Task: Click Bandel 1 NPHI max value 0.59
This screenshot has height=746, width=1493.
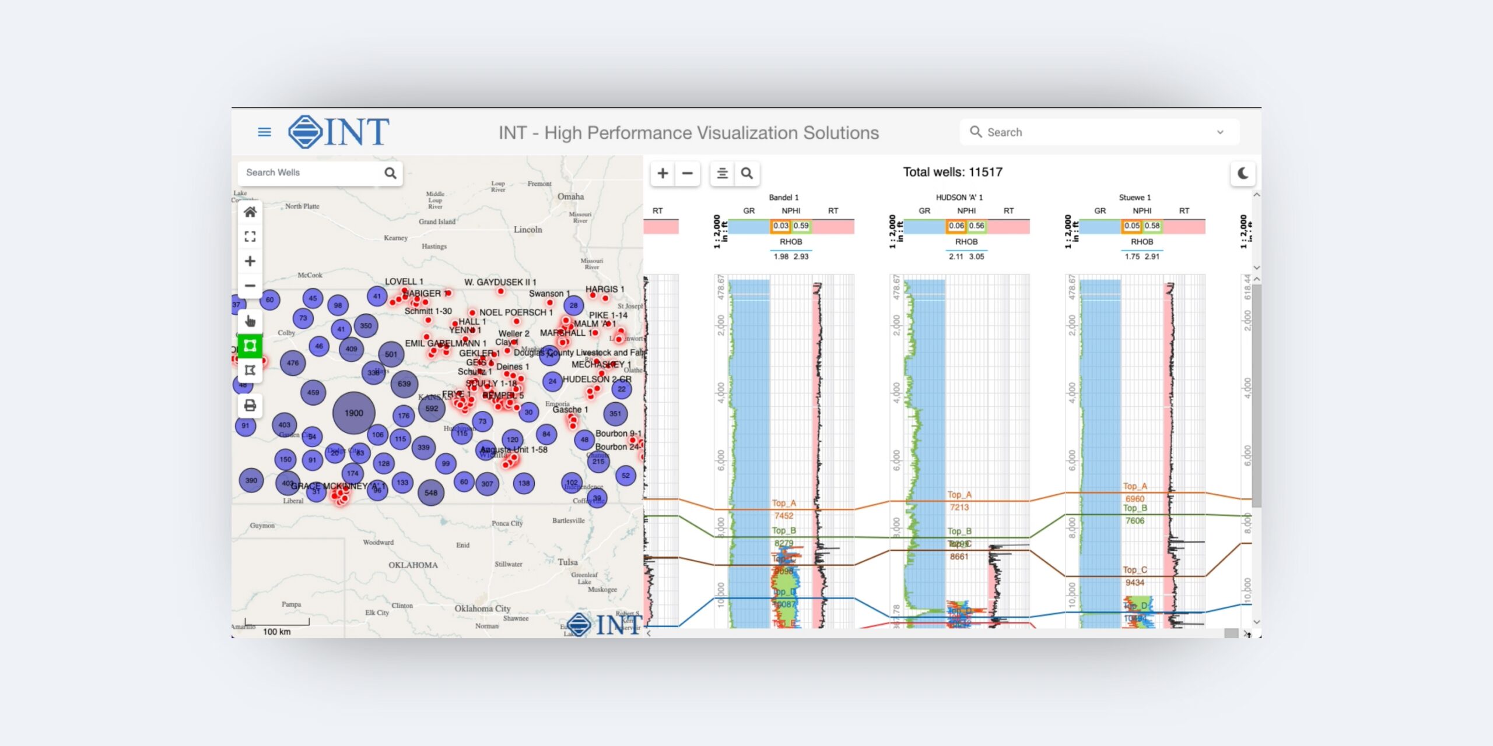Action: pyautogui.click(x=801, y=226)
